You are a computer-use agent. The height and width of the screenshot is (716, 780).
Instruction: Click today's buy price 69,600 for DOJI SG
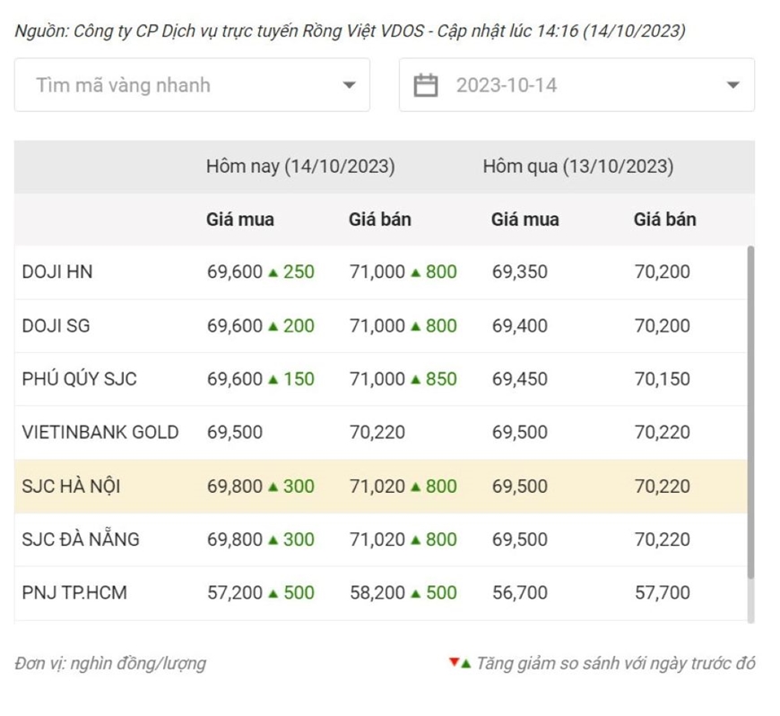235,325
